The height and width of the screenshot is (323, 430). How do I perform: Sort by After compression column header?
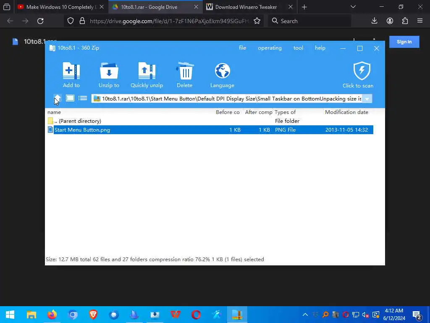(259, 112)
